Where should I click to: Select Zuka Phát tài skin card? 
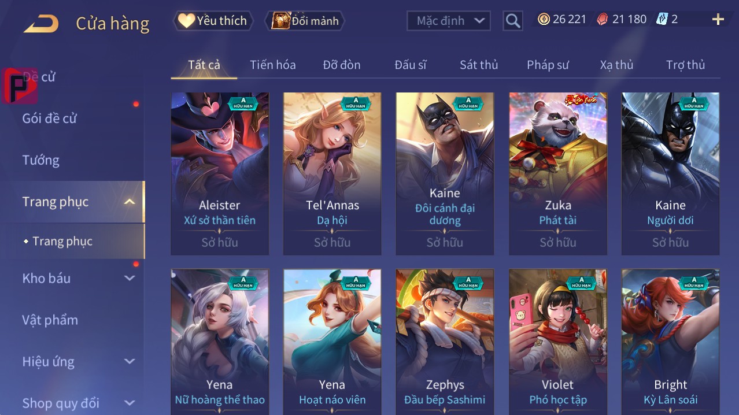click(x=558, y=173)
